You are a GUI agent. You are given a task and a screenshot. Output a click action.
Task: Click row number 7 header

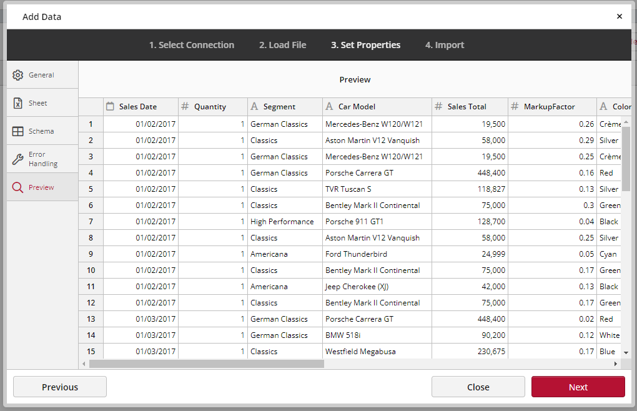click(91, 221)
